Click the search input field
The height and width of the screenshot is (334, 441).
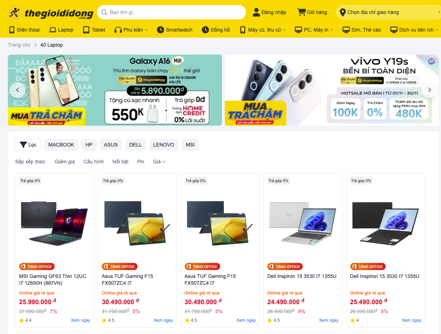(x=172, y=12)
